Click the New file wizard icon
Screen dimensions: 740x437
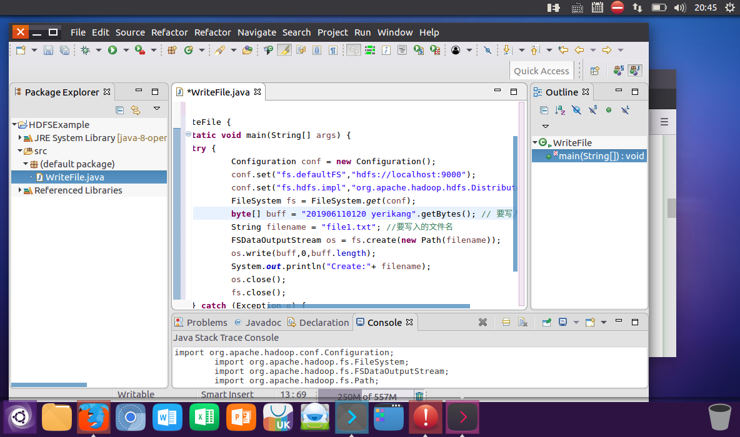21,50
